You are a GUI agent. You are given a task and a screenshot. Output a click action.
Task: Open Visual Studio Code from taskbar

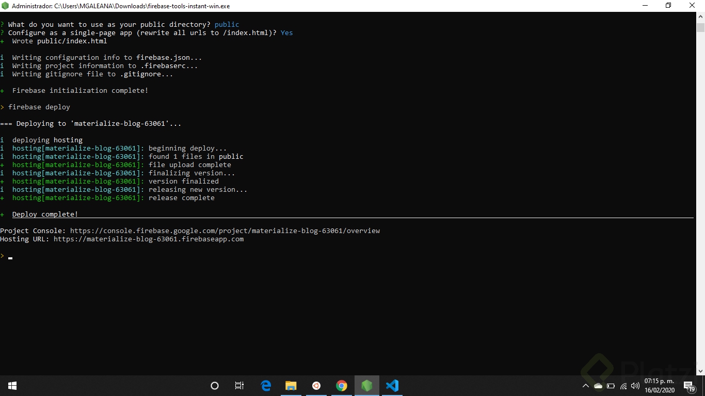tap(392, 386)
